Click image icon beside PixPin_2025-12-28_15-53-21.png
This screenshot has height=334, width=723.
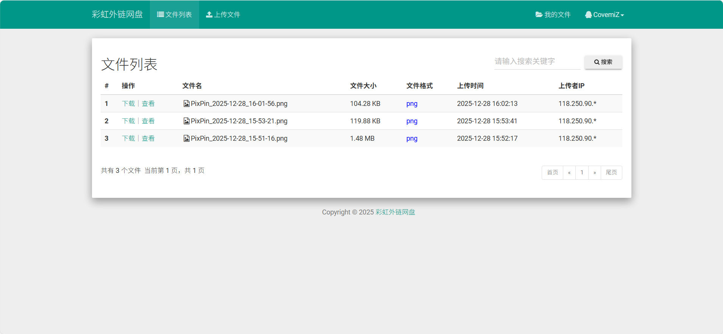[186, 121]
